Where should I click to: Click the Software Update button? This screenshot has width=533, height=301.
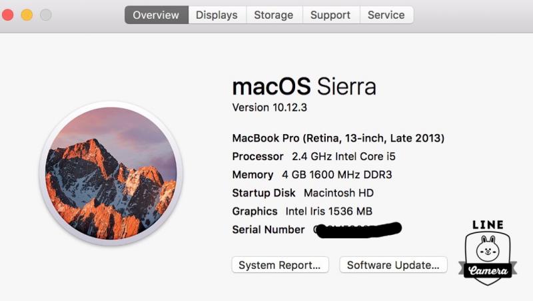click(393, 265)
